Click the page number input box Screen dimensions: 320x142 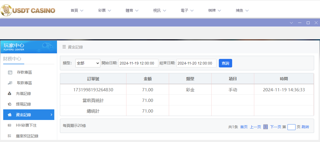[x=291, y=127]
